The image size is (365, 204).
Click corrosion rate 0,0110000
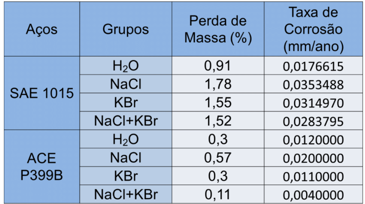[x=313, y=177]
